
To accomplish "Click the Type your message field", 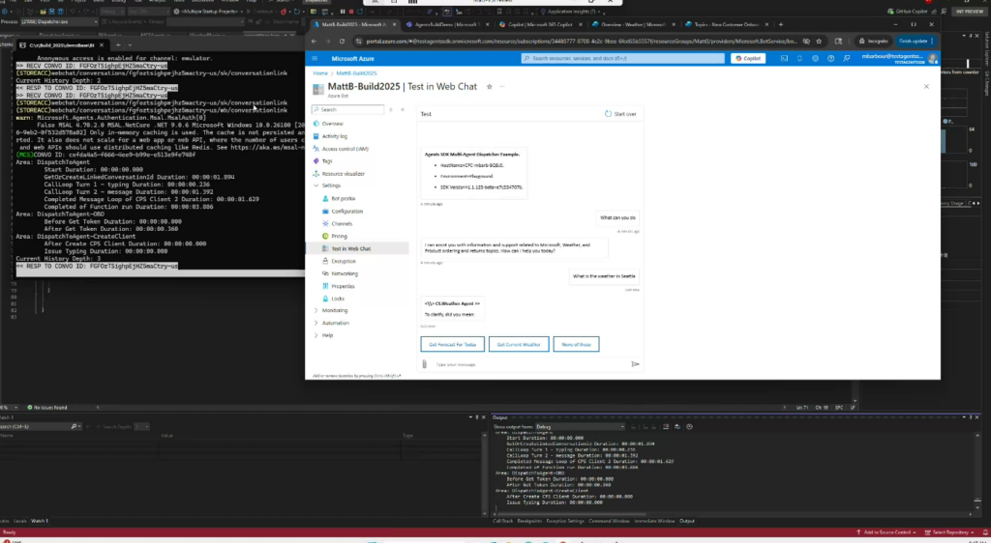I will pos(531,364).
